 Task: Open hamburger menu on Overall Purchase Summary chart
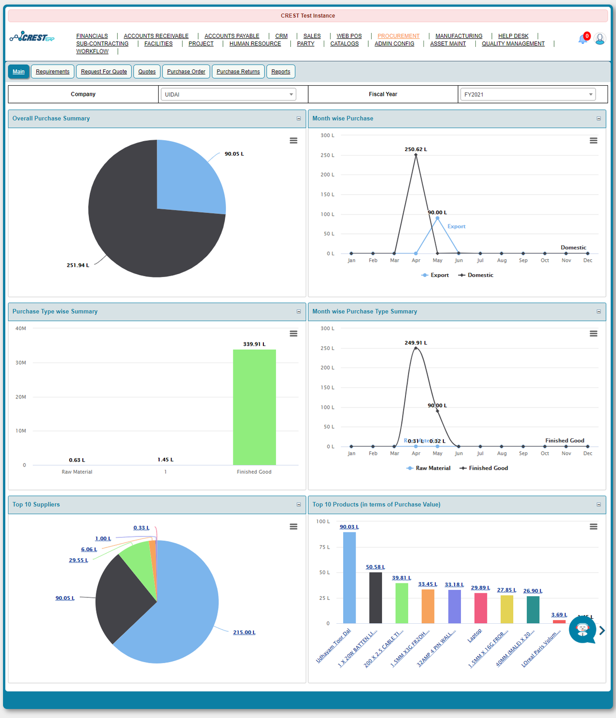point(293,141)
